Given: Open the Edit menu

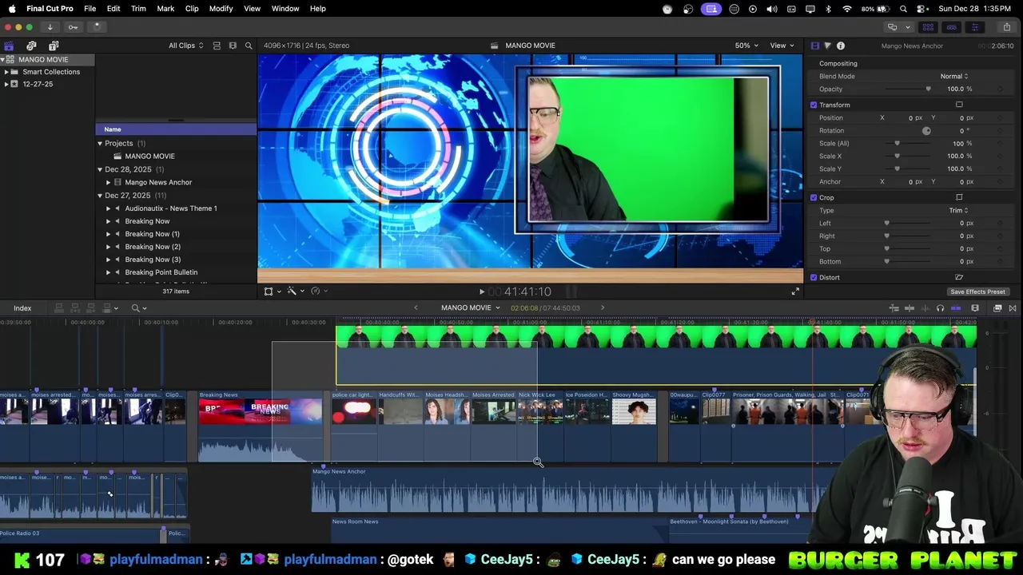Looking at the screenshot, I should coord(113,9).
